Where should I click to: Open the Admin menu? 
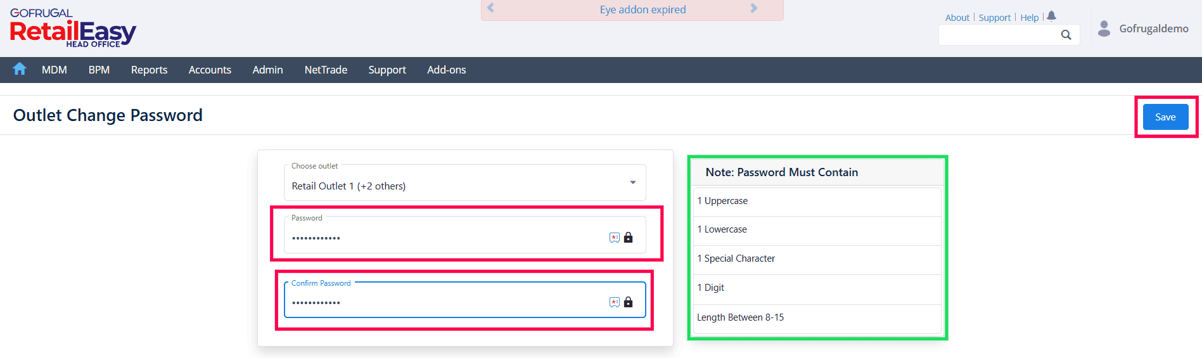267,70
